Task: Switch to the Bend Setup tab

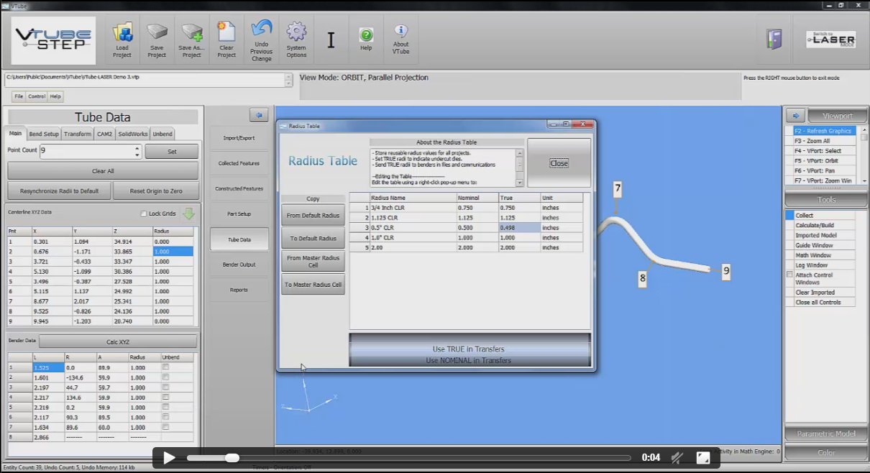Action: [44, 134]
